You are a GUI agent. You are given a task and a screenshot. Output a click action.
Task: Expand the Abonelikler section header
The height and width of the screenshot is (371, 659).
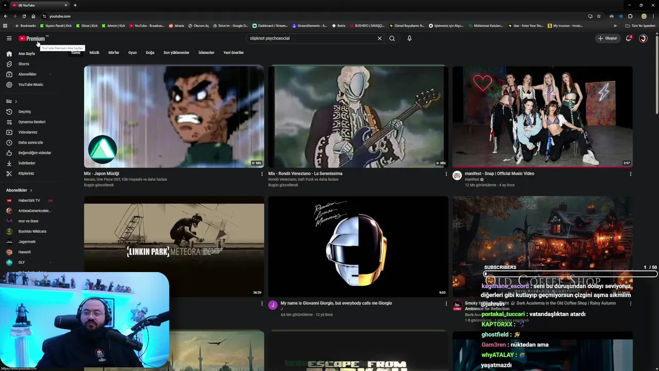[x=19, y=190]
